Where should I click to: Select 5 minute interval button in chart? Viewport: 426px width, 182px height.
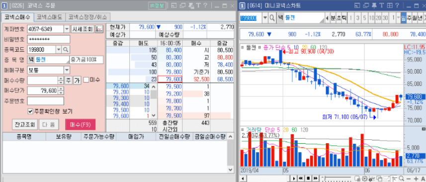tap(364, 18)
